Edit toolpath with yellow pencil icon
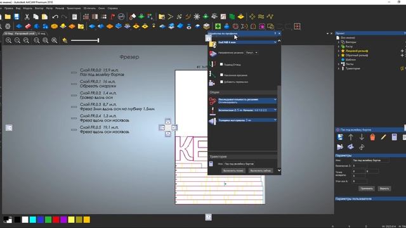The height and width of the screenshot is (228, 406). [x=383, y=137]
